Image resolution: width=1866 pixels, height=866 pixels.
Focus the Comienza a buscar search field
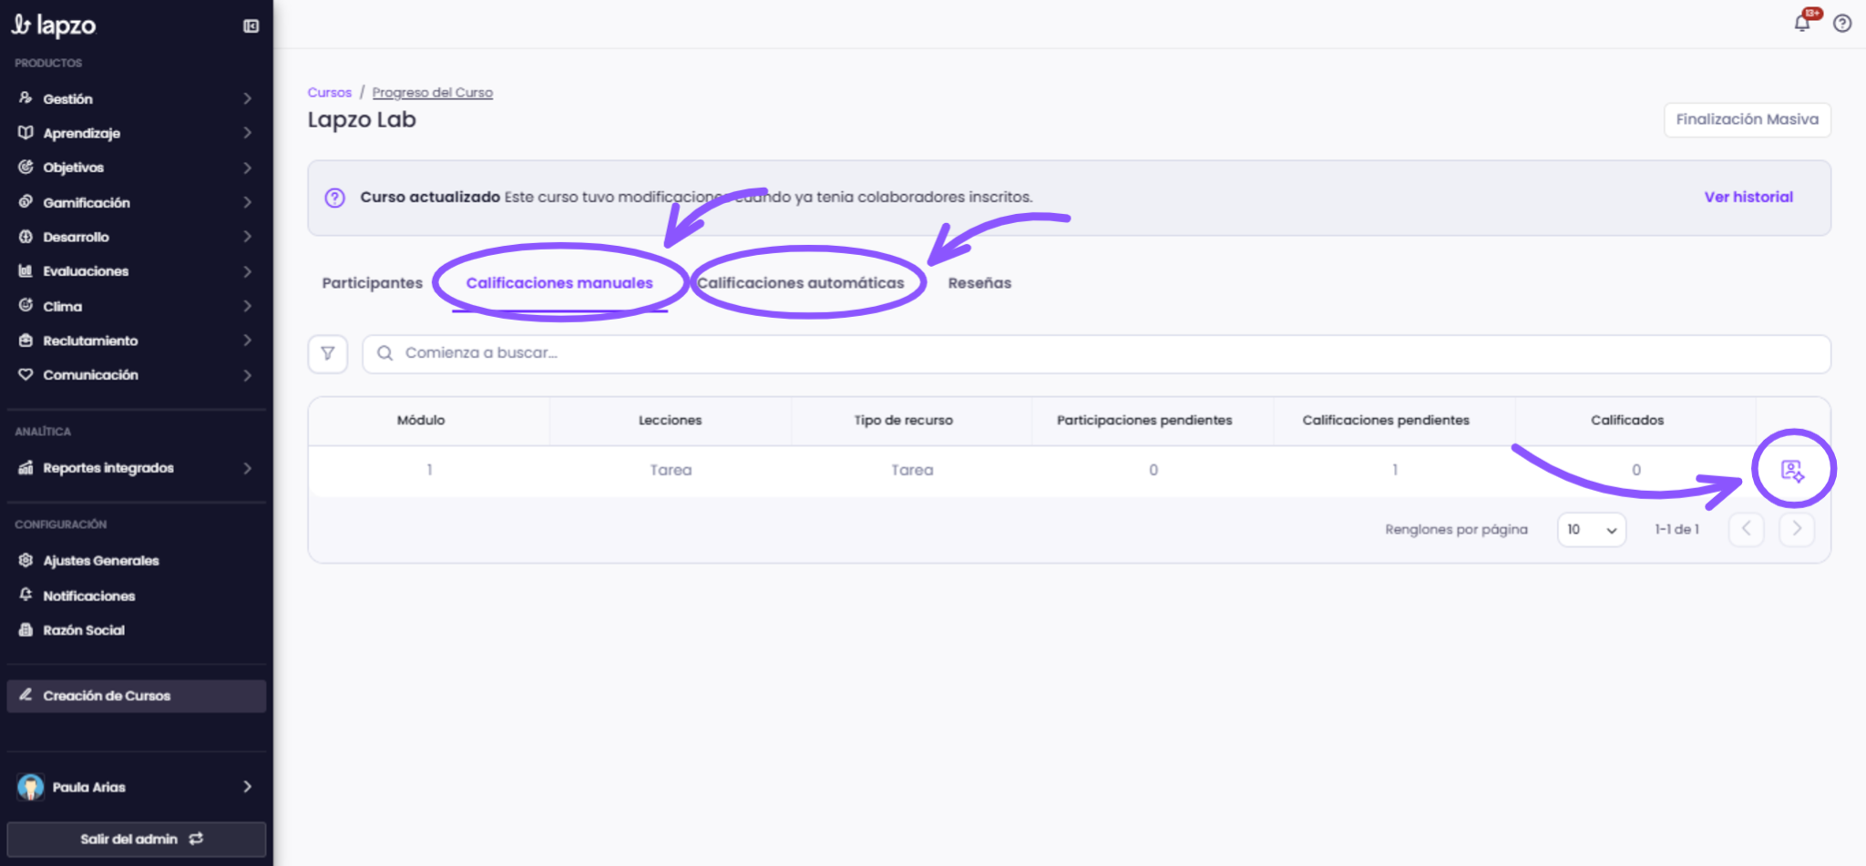[x=1096, y=353]
